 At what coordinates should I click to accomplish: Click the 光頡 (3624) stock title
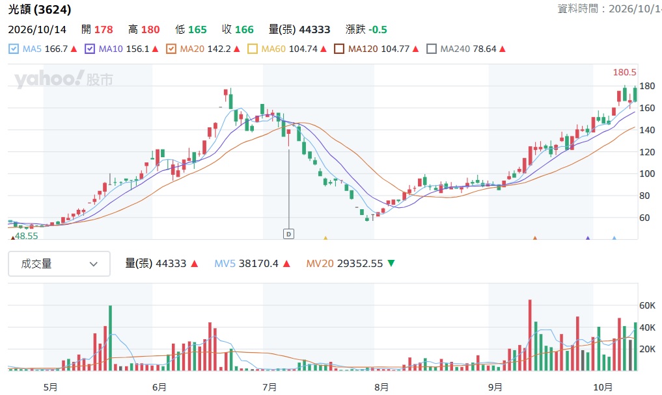point(40,9)
